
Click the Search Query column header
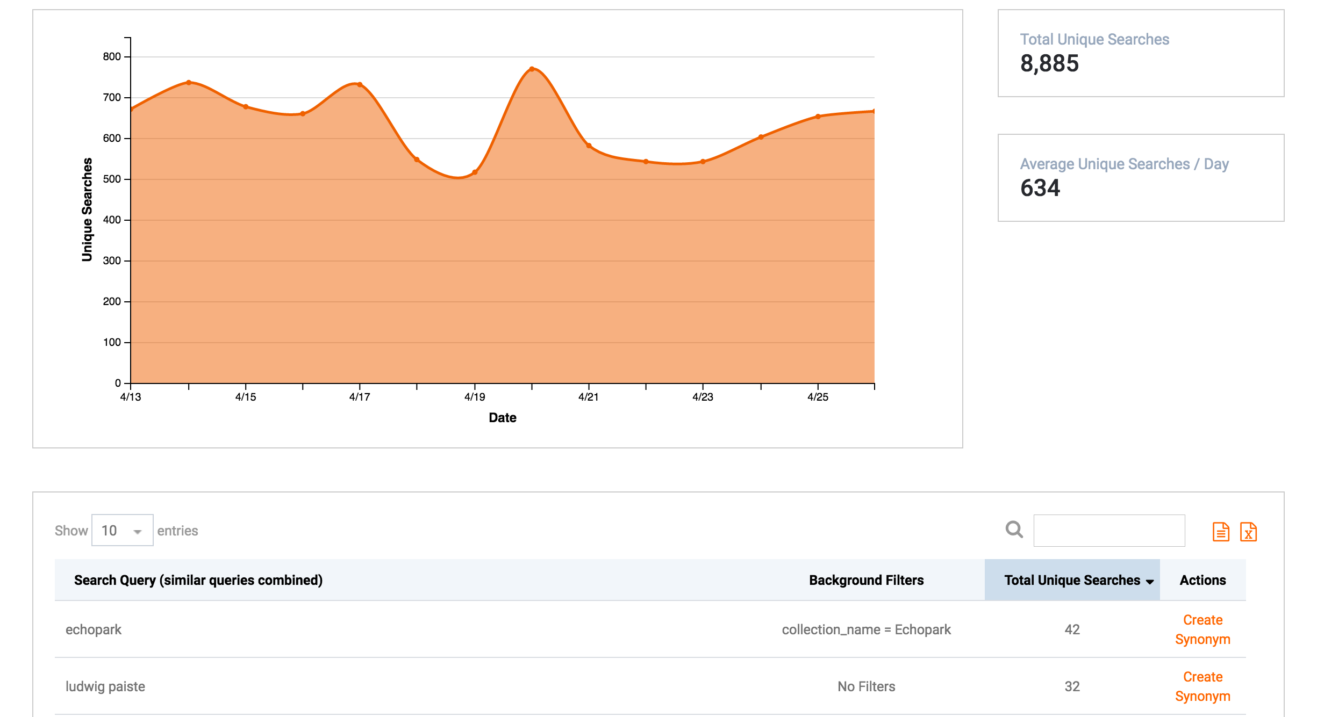(198, 580)
